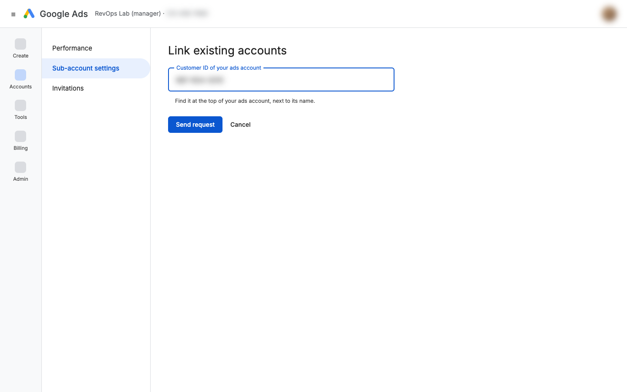The image size is (627, 392).
Task: Open the Create sidebar icon
Action: point(20,44)
